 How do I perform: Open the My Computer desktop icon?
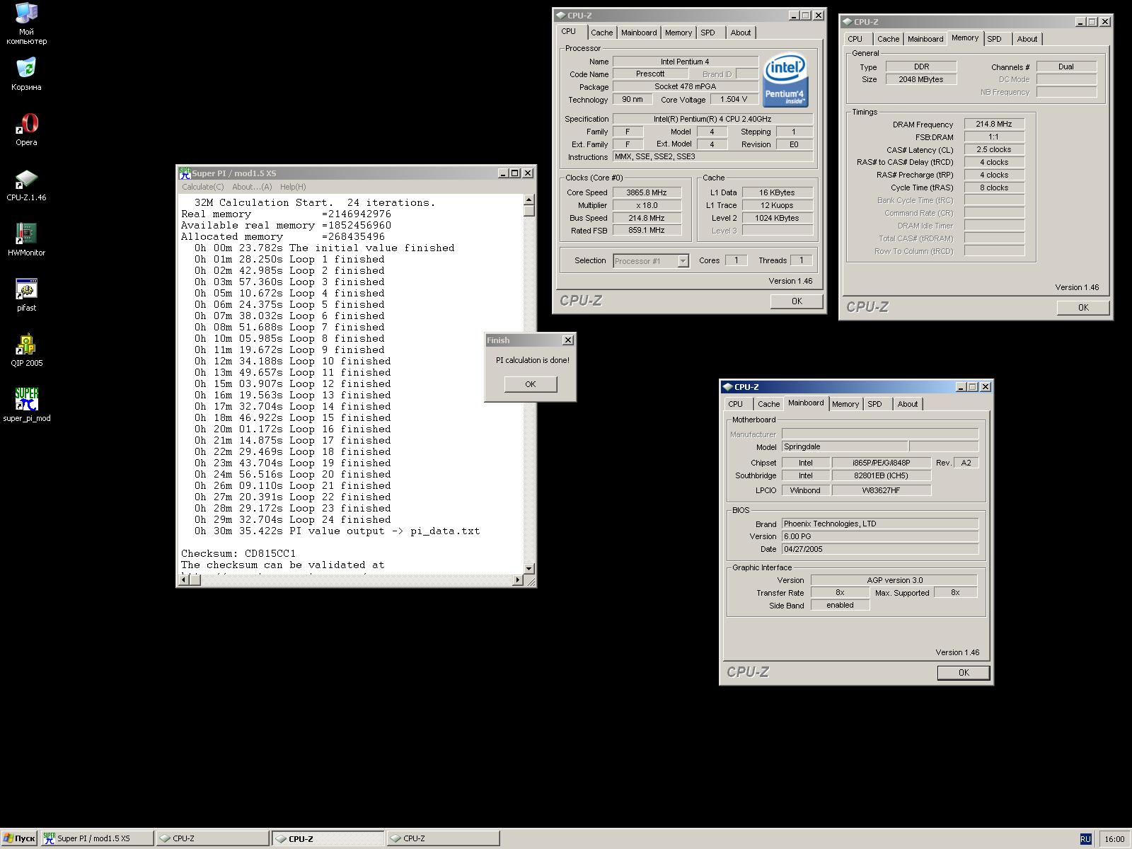click(x=26, y=23)
